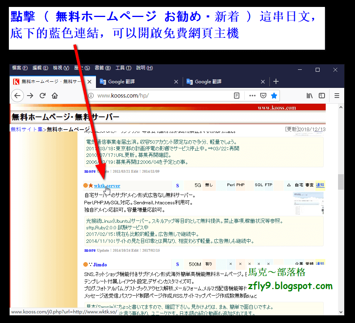
Task: Click more link above wktk server
Action: [x=90, y=171]
